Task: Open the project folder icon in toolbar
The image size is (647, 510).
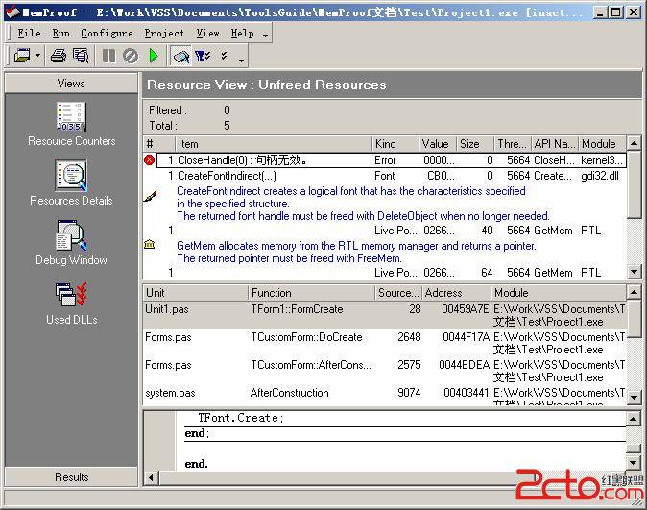Action: [22, 56]
